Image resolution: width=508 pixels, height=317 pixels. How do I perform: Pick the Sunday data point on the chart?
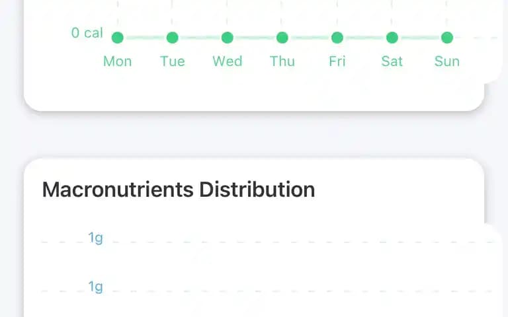(x=447, y=38)
